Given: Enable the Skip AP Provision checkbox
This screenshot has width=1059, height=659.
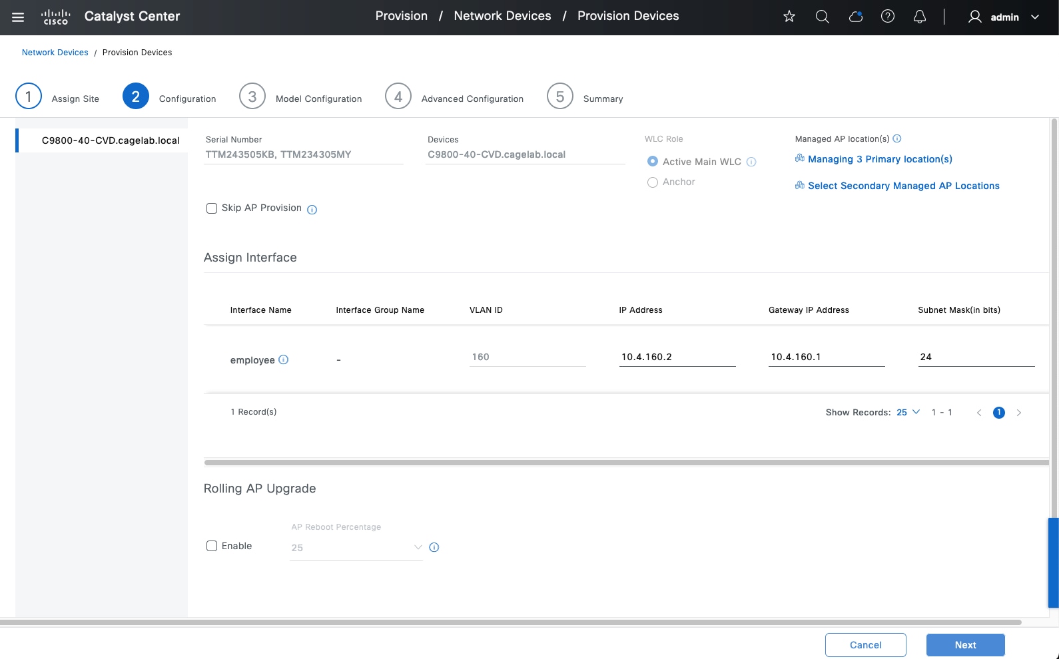Looking at the screenshot, I should 212,208.
